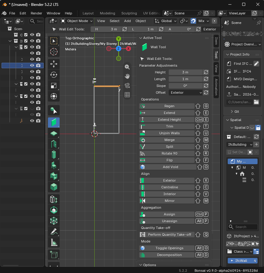
Task: Click the viewport pan hand icon
Action: (127, 76)
